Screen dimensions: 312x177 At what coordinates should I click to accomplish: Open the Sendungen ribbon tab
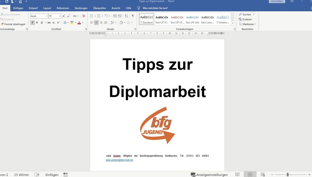[81, 8]
